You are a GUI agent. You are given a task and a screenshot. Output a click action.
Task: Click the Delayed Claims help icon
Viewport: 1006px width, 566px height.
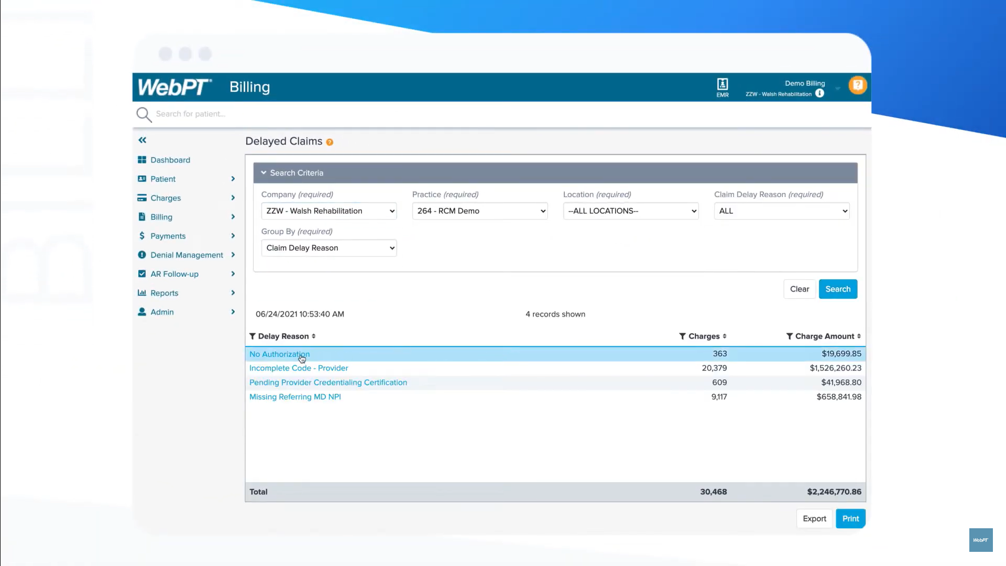coord(330,142)
